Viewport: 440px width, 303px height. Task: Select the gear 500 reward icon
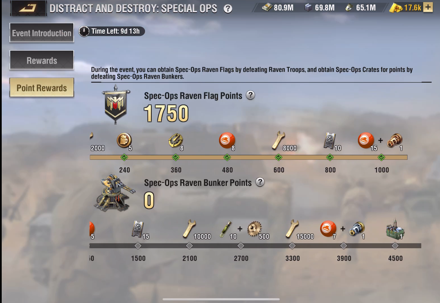(254, 229)
